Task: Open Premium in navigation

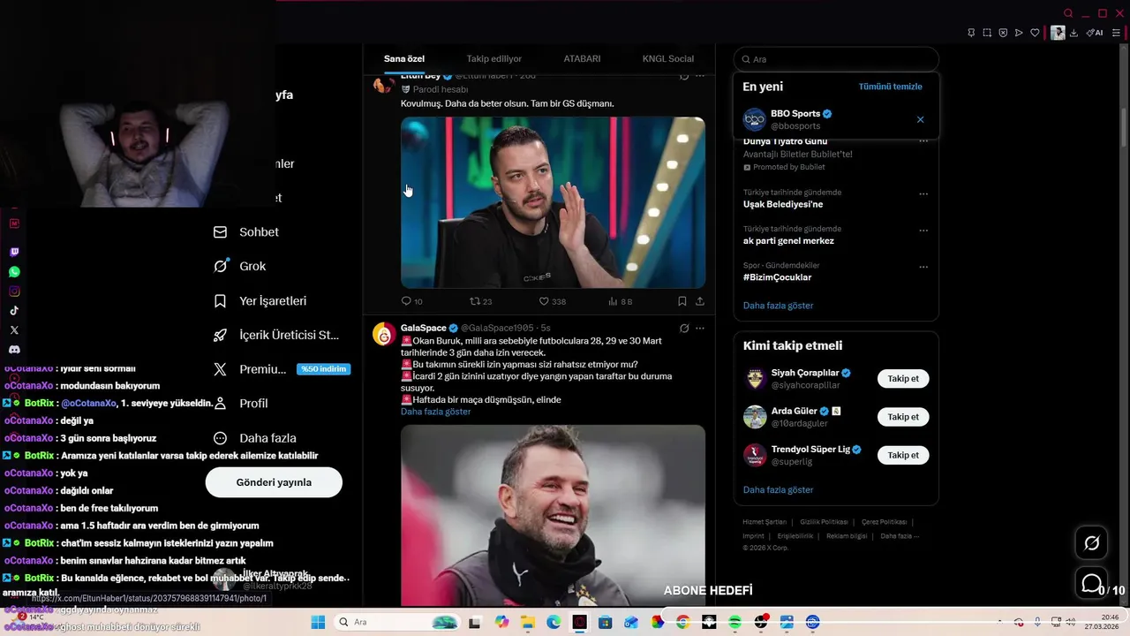Action: (x=282, y=369)
